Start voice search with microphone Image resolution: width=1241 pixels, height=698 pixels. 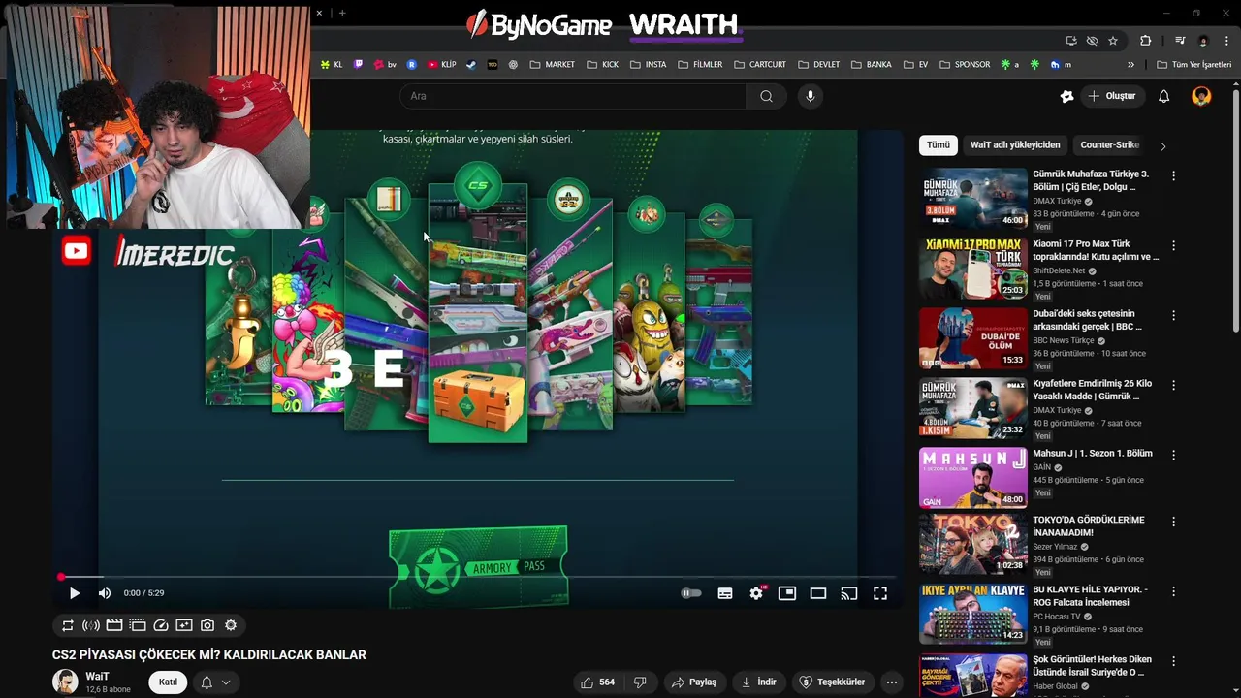[811, 96]
